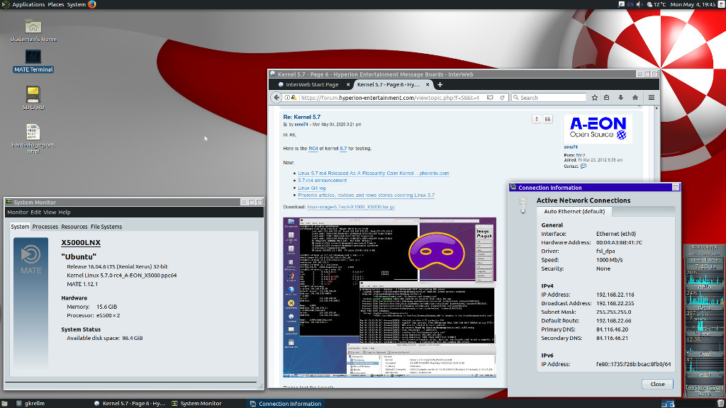726x408 pixels.
Task: Select the MATE Terminal desktop icon
Action: pyautogui.click(x=33, y=62)
